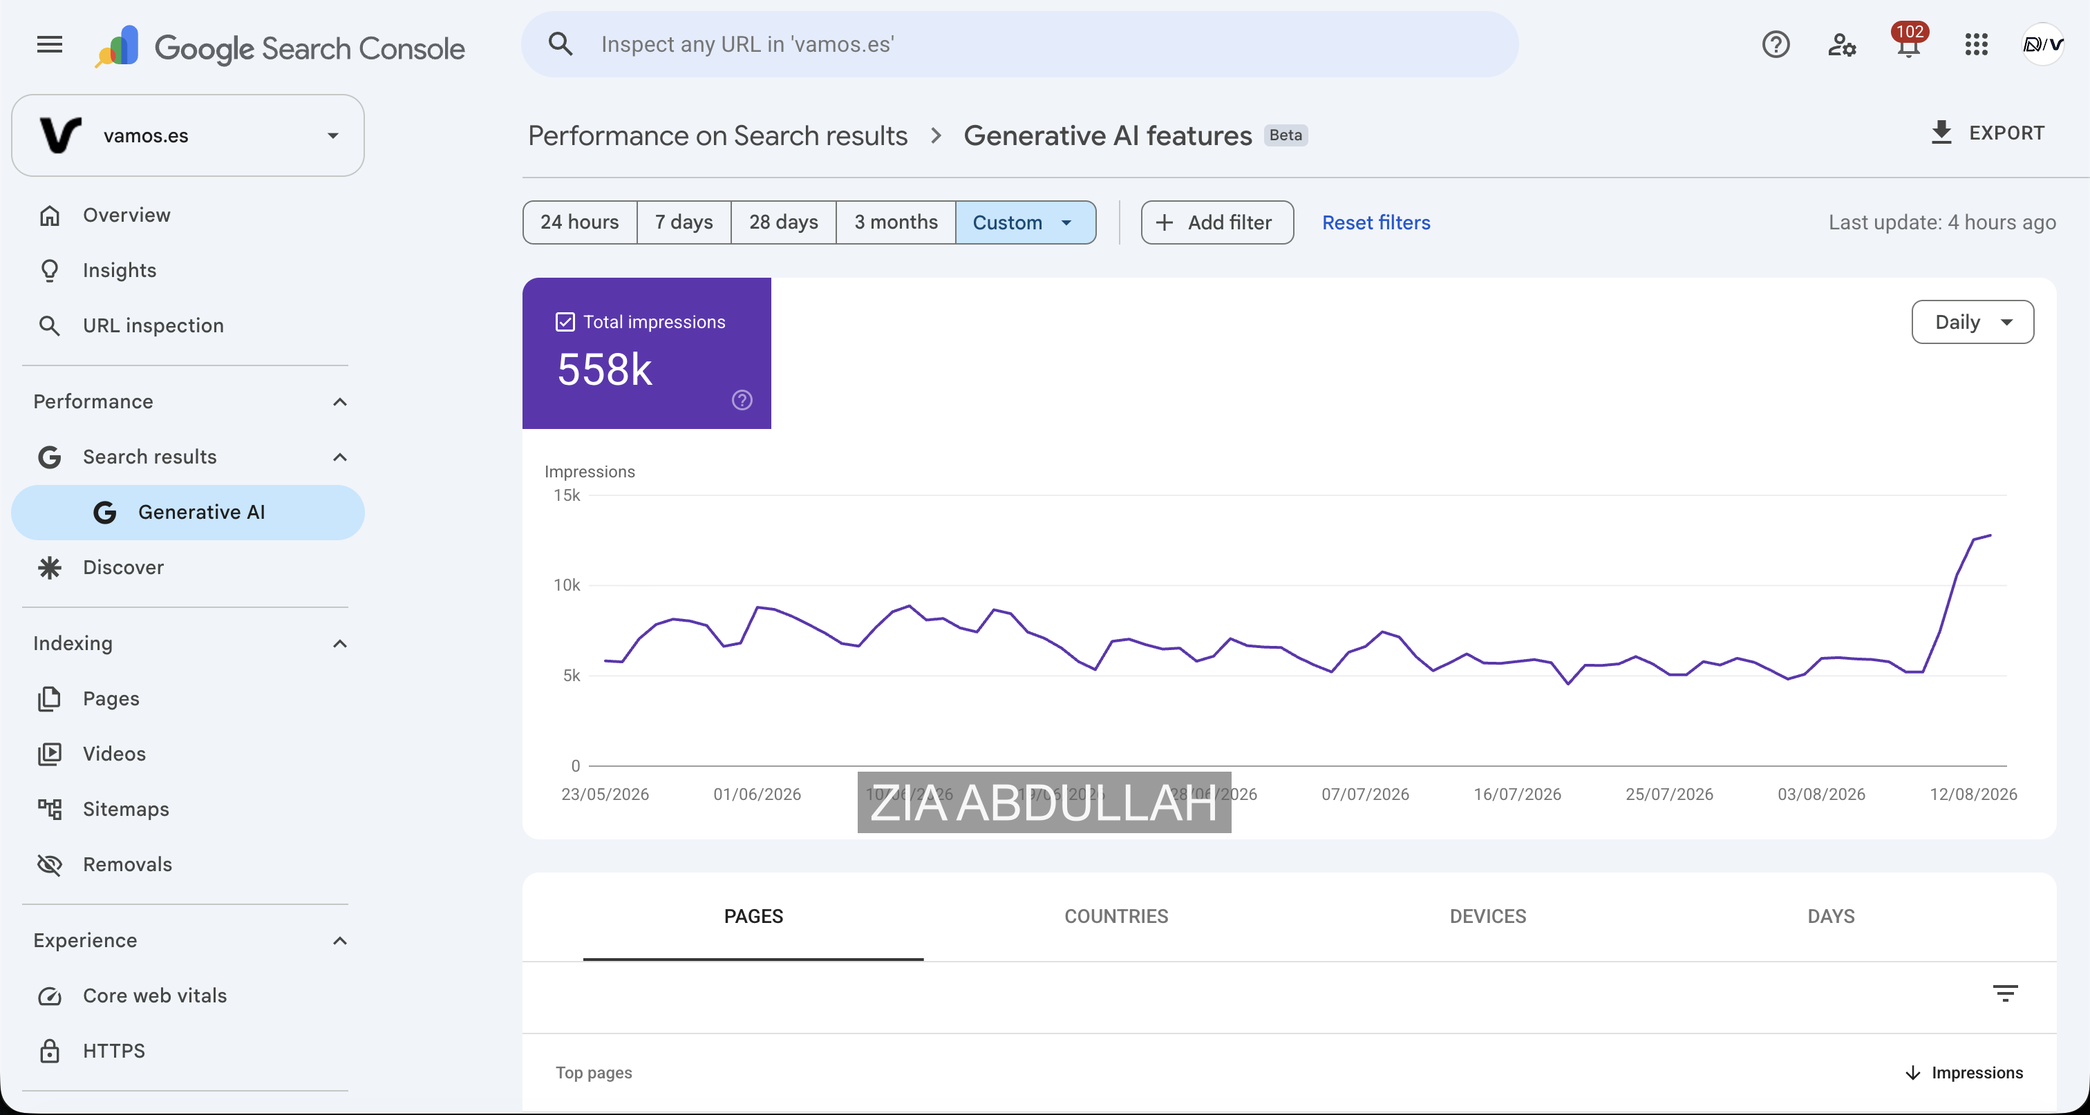Open notifications bell with 102 badge
The height and width of the screenshot is (1115, 2090).
click(1909, 41)
